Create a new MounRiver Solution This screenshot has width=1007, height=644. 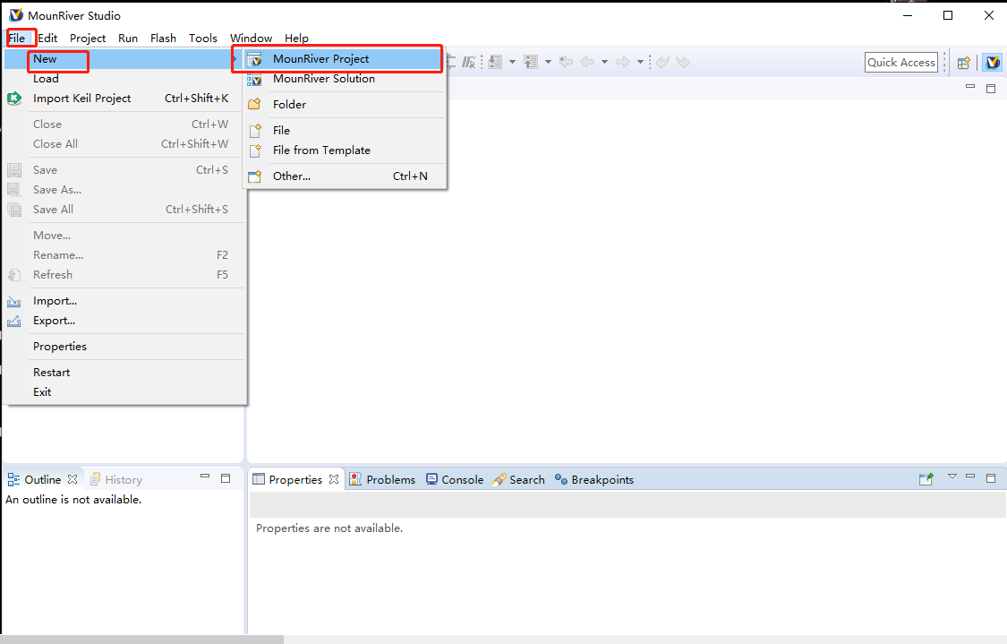click(x=345, y=79)
